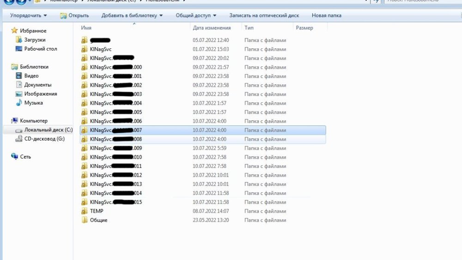Select folder icon of KlNagSvc dated 01.07.2022

point(85,49)
